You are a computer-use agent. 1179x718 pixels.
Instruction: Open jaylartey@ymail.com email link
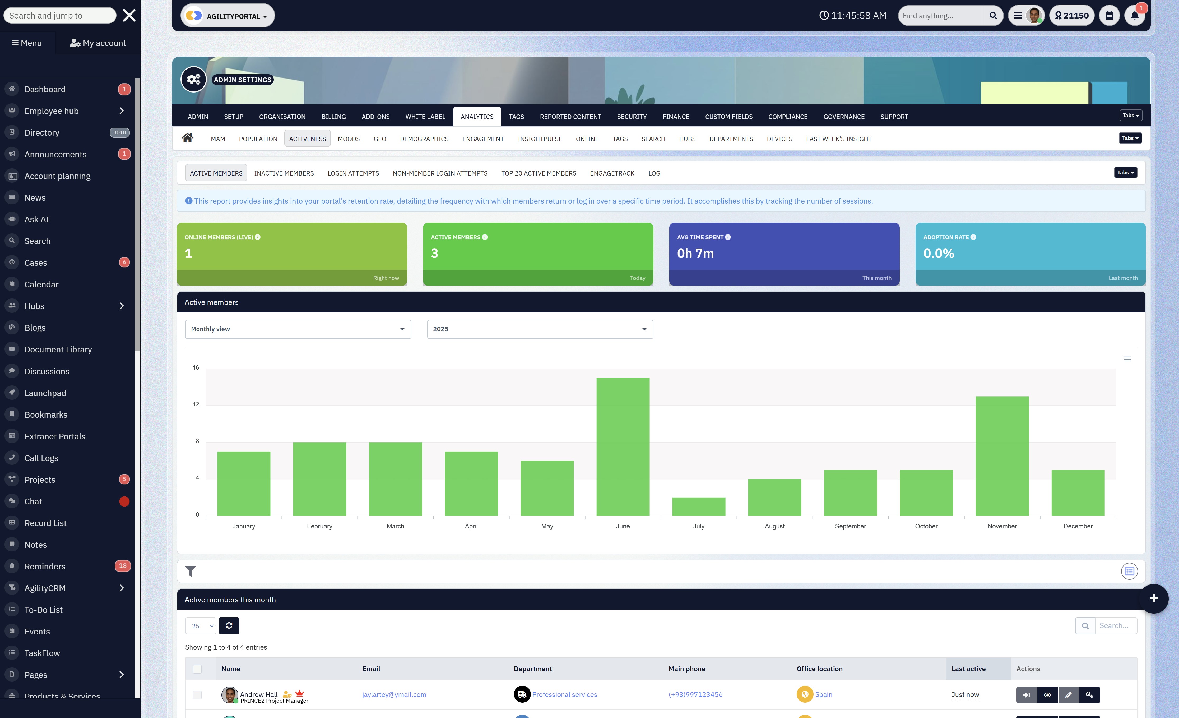394,694
